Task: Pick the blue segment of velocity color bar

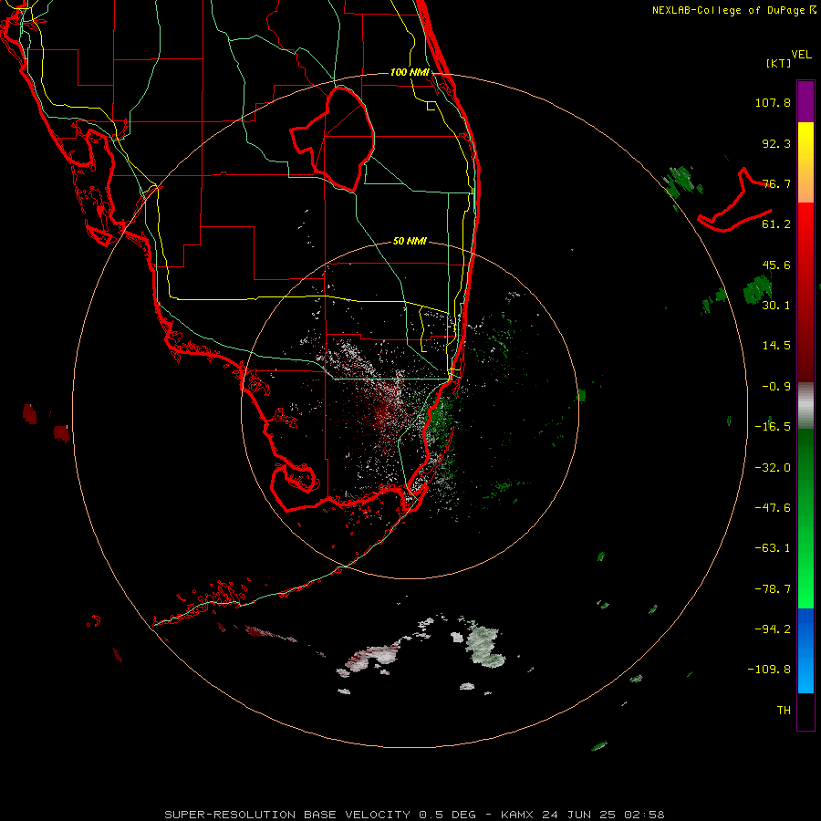Action: point(805,650)
